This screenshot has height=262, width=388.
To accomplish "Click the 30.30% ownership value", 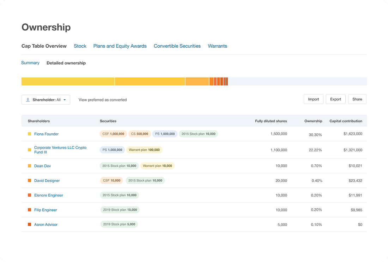I will (x=315, y=135).
